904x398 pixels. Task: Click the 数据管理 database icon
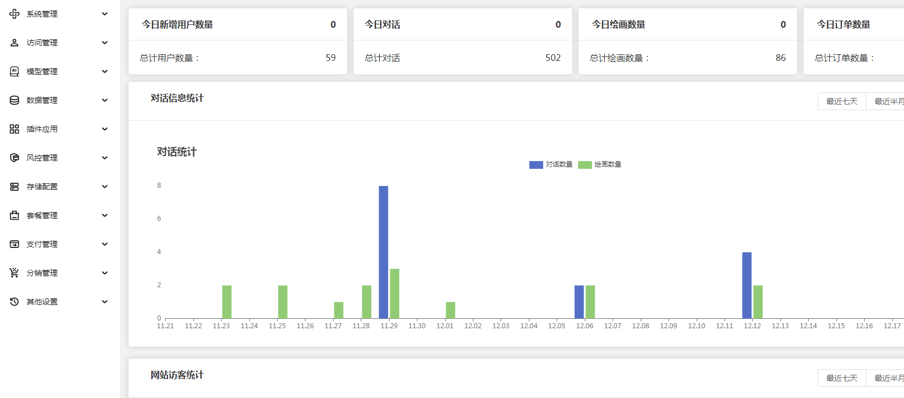point(14,100)
